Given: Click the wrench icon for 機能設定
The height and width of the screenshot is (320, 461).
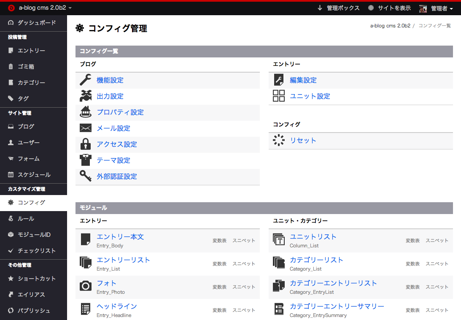Looking at the screenshot, I should pos(86,80).
